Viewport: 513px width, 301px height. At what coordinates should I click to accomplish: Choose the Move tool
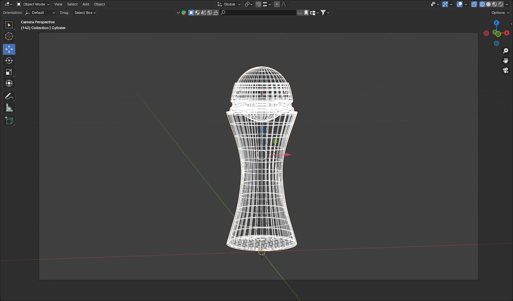pos(9,49)
